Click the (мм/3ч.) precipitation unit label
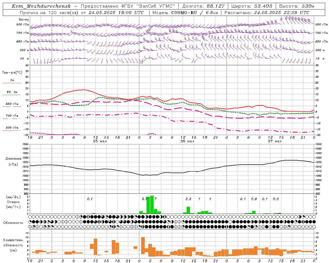 pyautogui.click(x=13, y=197)
